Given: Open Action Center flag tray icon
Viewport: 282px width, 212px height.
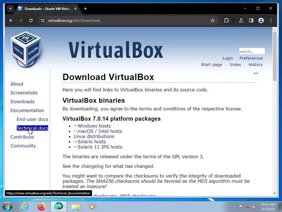Looking at the screenshot, I should (x=241, y=207).
